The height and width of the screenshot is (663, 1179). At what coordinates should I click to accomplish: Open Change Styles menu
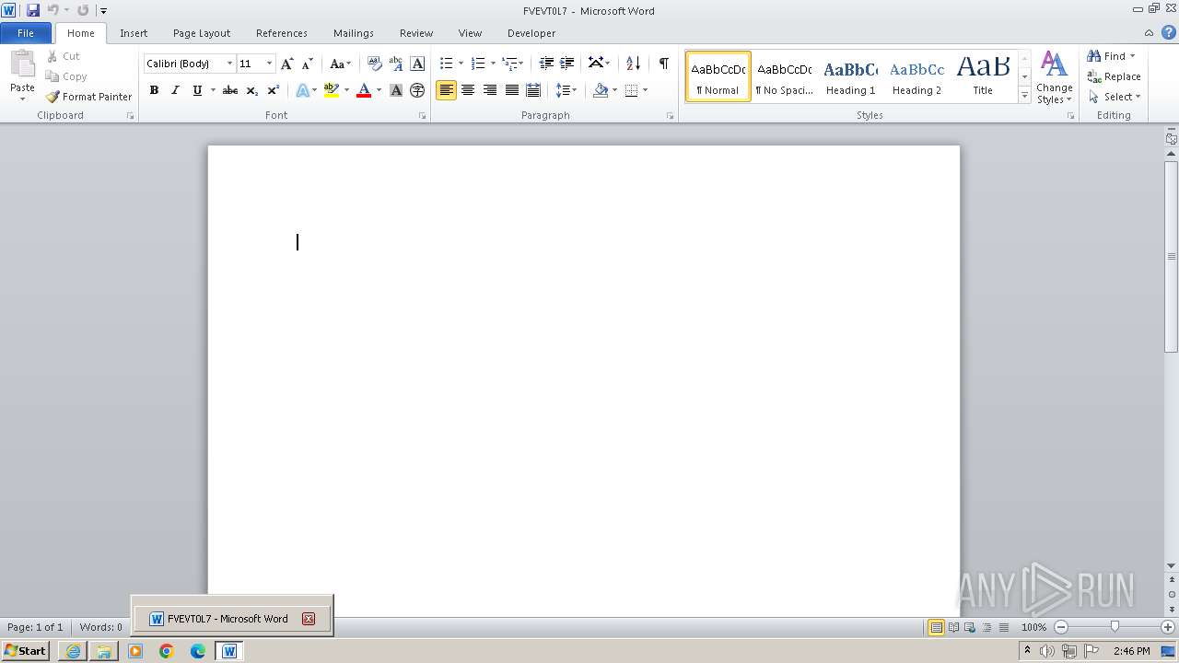click(x=1055, y=77)
